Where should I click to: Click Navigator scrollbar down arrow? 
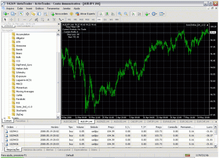coord(58,117)
